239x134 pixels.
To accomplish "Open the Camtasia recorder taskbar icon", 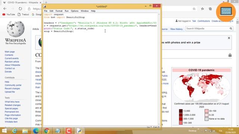I will (69, 131).
